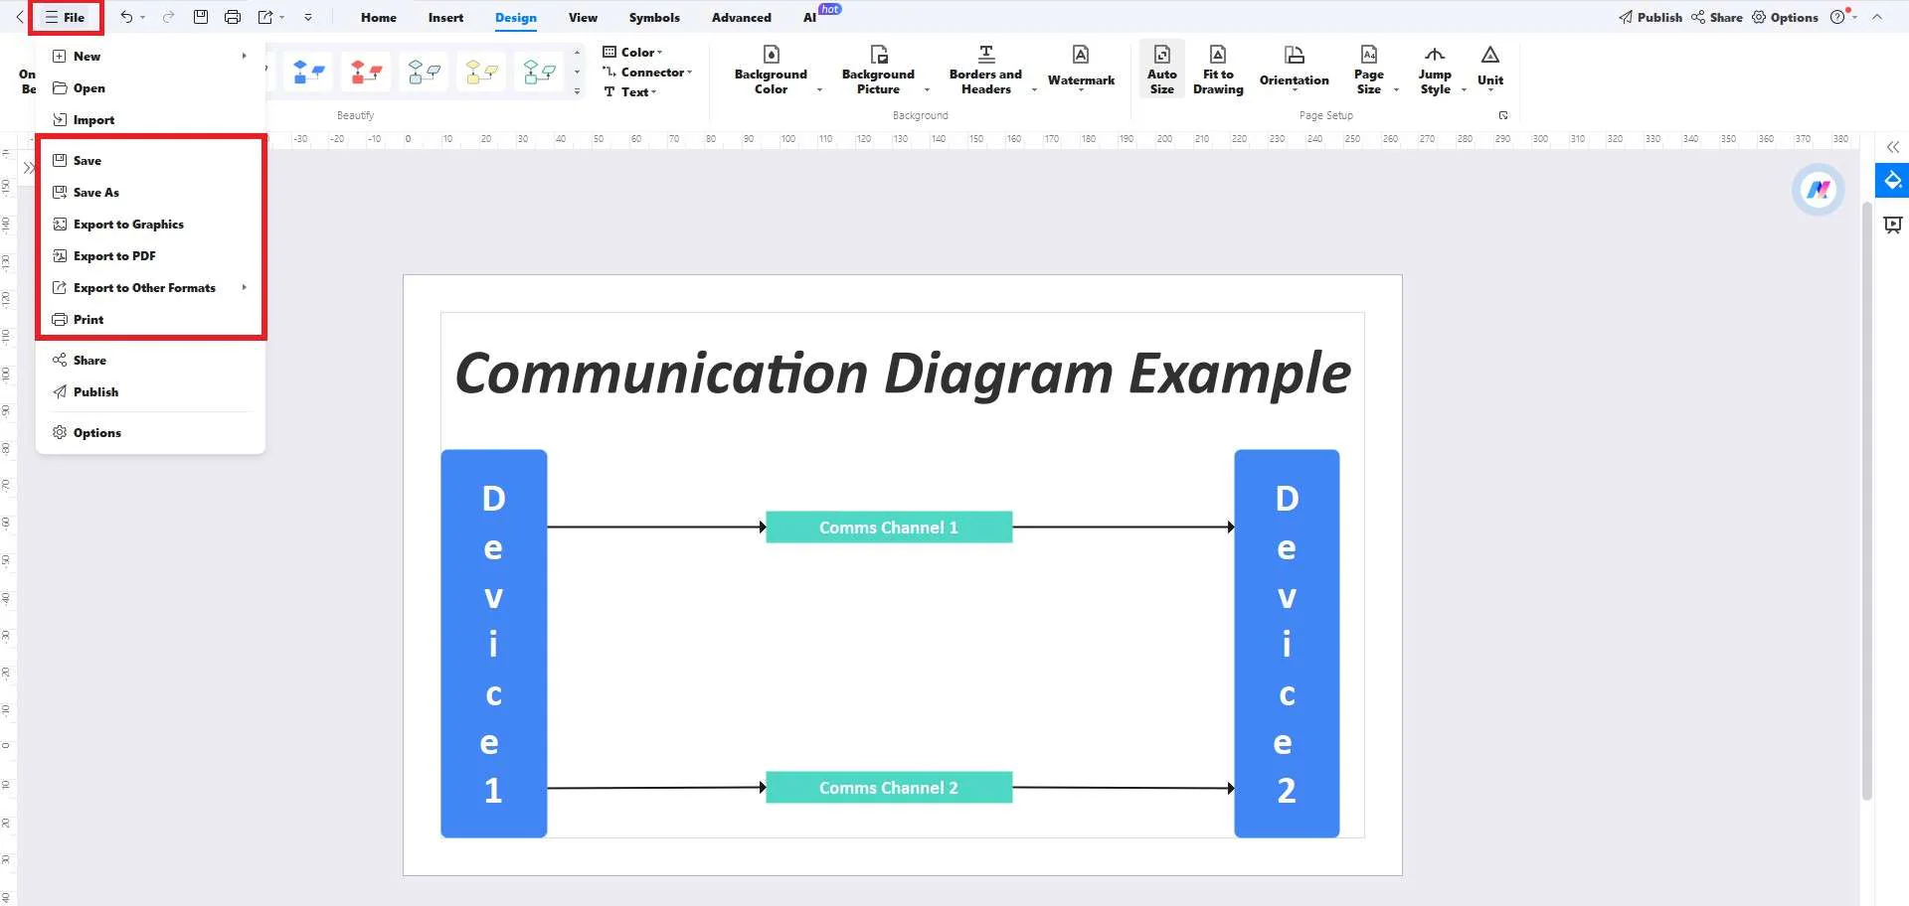Click New in the File menu
Image resolution: width=1909 pixels, height=906 pixels.
[x=151, y=57]
